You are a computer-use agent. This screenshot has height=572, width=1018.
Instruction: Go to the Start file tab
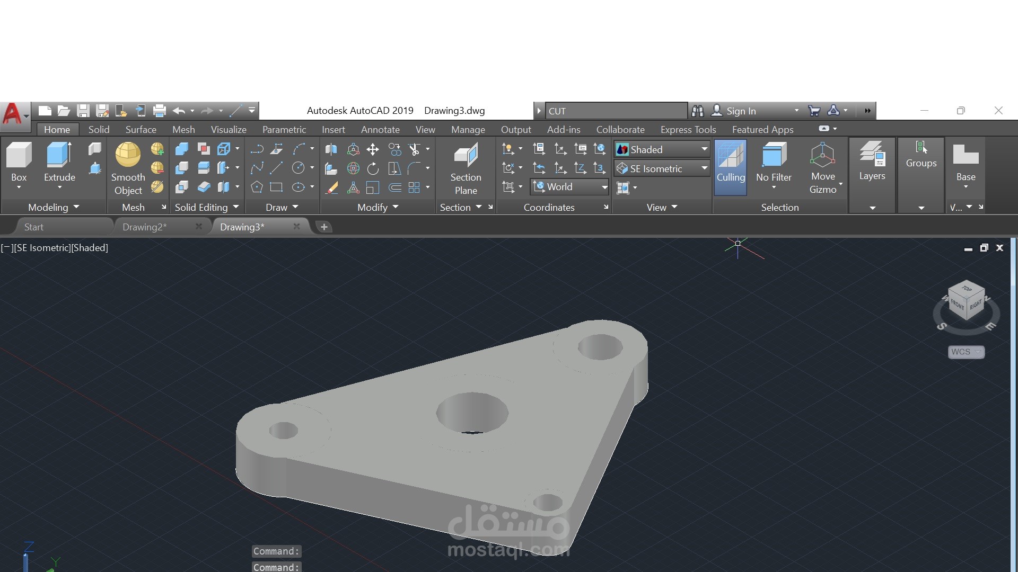tap(34, 227)
